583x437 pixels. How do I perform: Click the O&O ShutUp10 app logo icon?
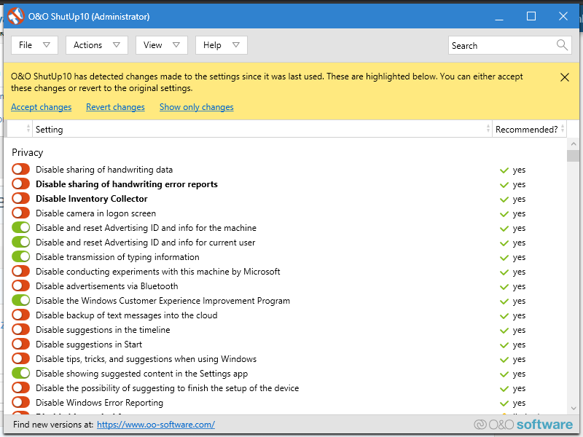(15, 16)
